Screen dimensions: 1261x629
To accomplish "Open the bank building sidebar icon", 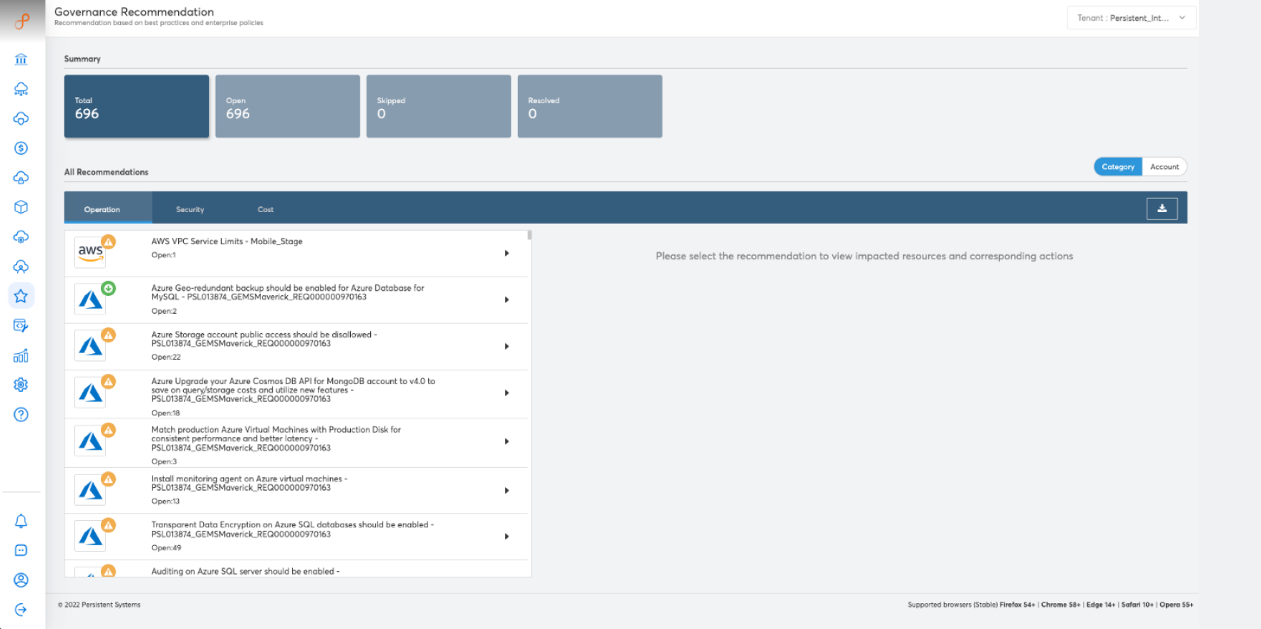I will [21, 59].
